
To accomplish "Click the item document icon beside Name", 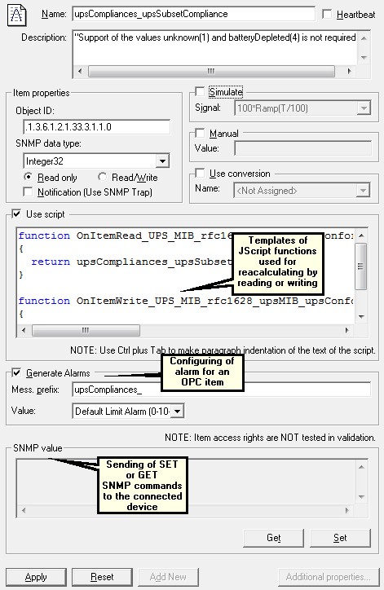I will pos(16,15).
